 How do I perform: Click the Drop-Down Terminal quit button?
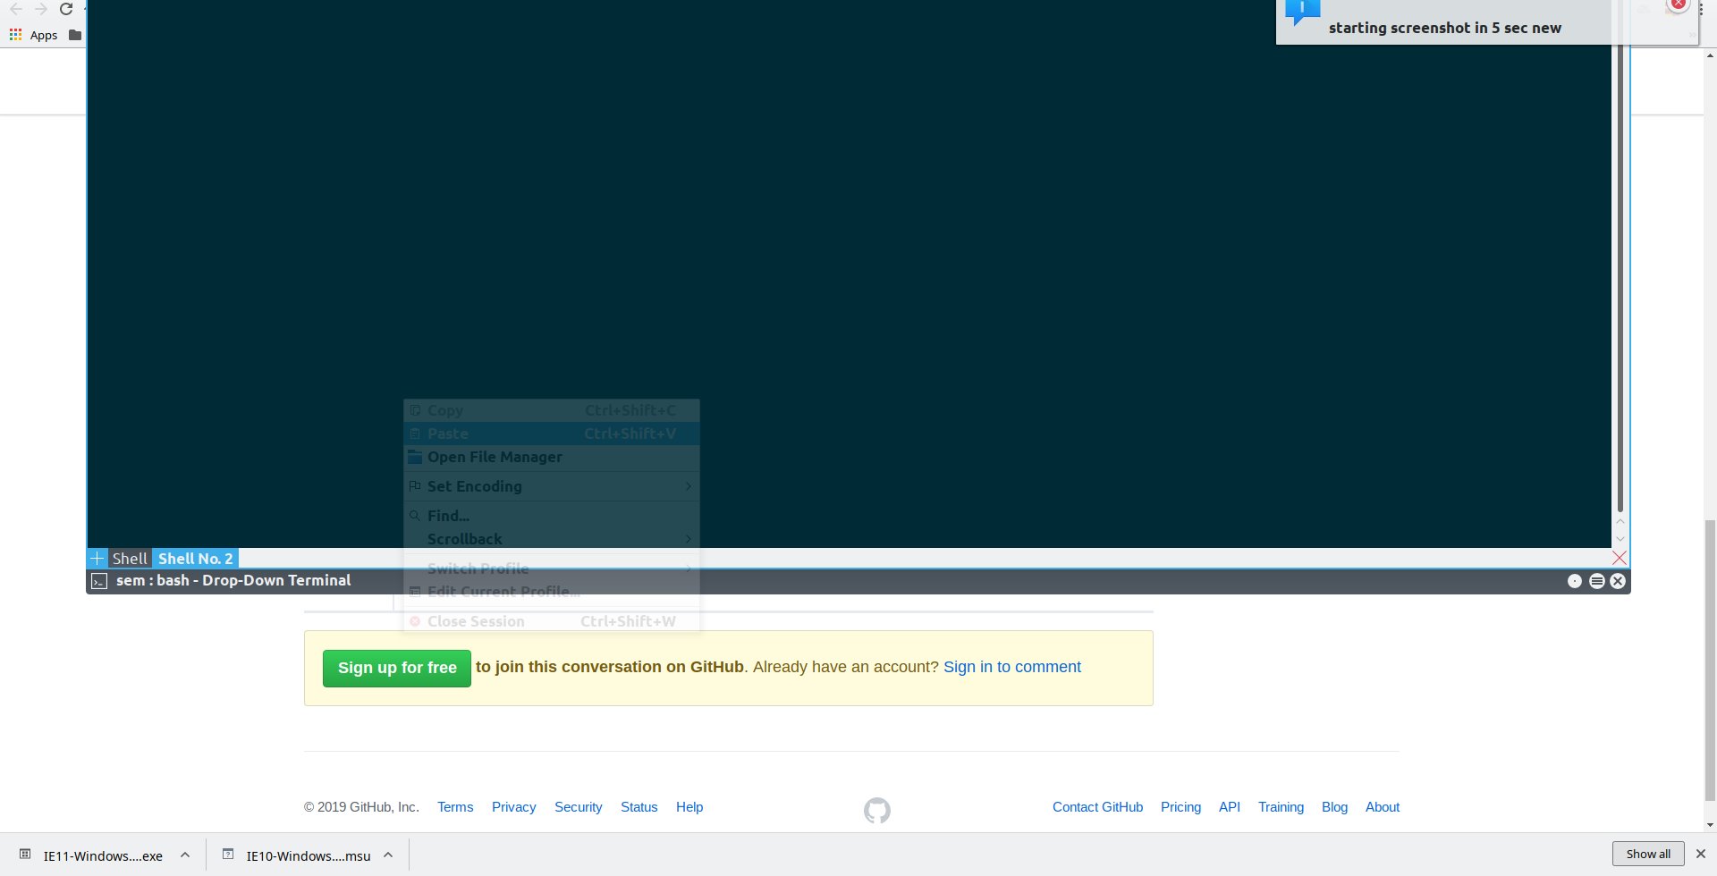[x=1618, y=581]
